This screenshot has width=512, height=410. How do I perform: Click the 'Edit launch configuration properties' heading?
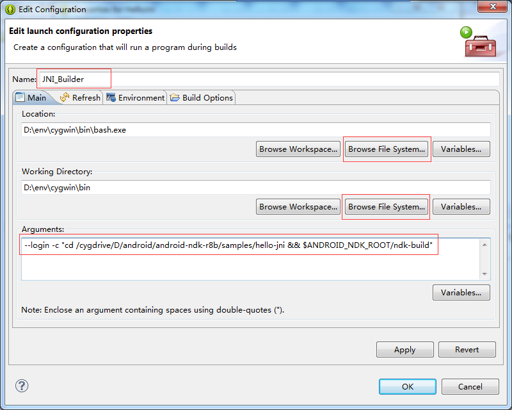point(81,31)
